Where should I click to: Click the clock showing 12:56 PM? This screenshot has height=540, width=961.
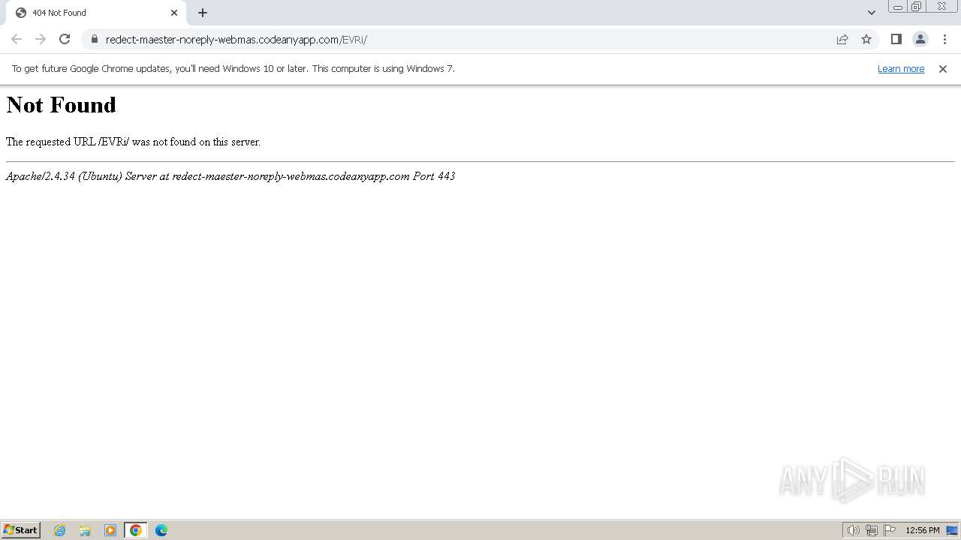(923, 530)
